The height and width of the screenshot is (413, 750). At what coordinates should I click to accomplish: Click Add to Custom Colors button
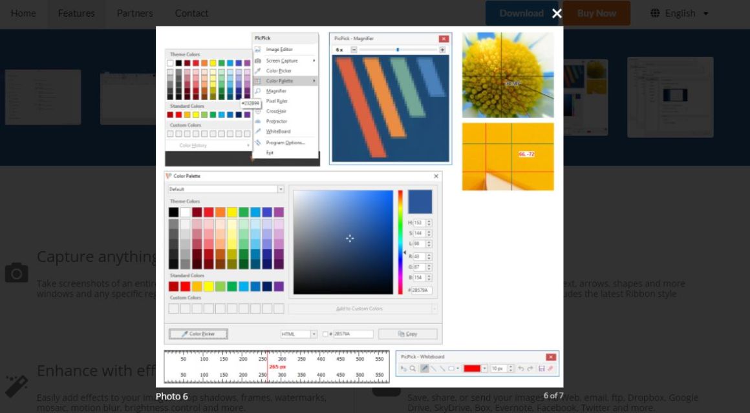[359, 309]
